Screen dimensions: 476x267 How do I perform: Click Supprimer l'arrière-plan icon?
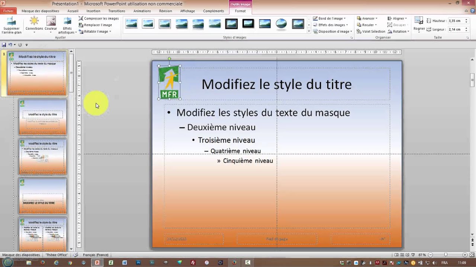(12, 21)
